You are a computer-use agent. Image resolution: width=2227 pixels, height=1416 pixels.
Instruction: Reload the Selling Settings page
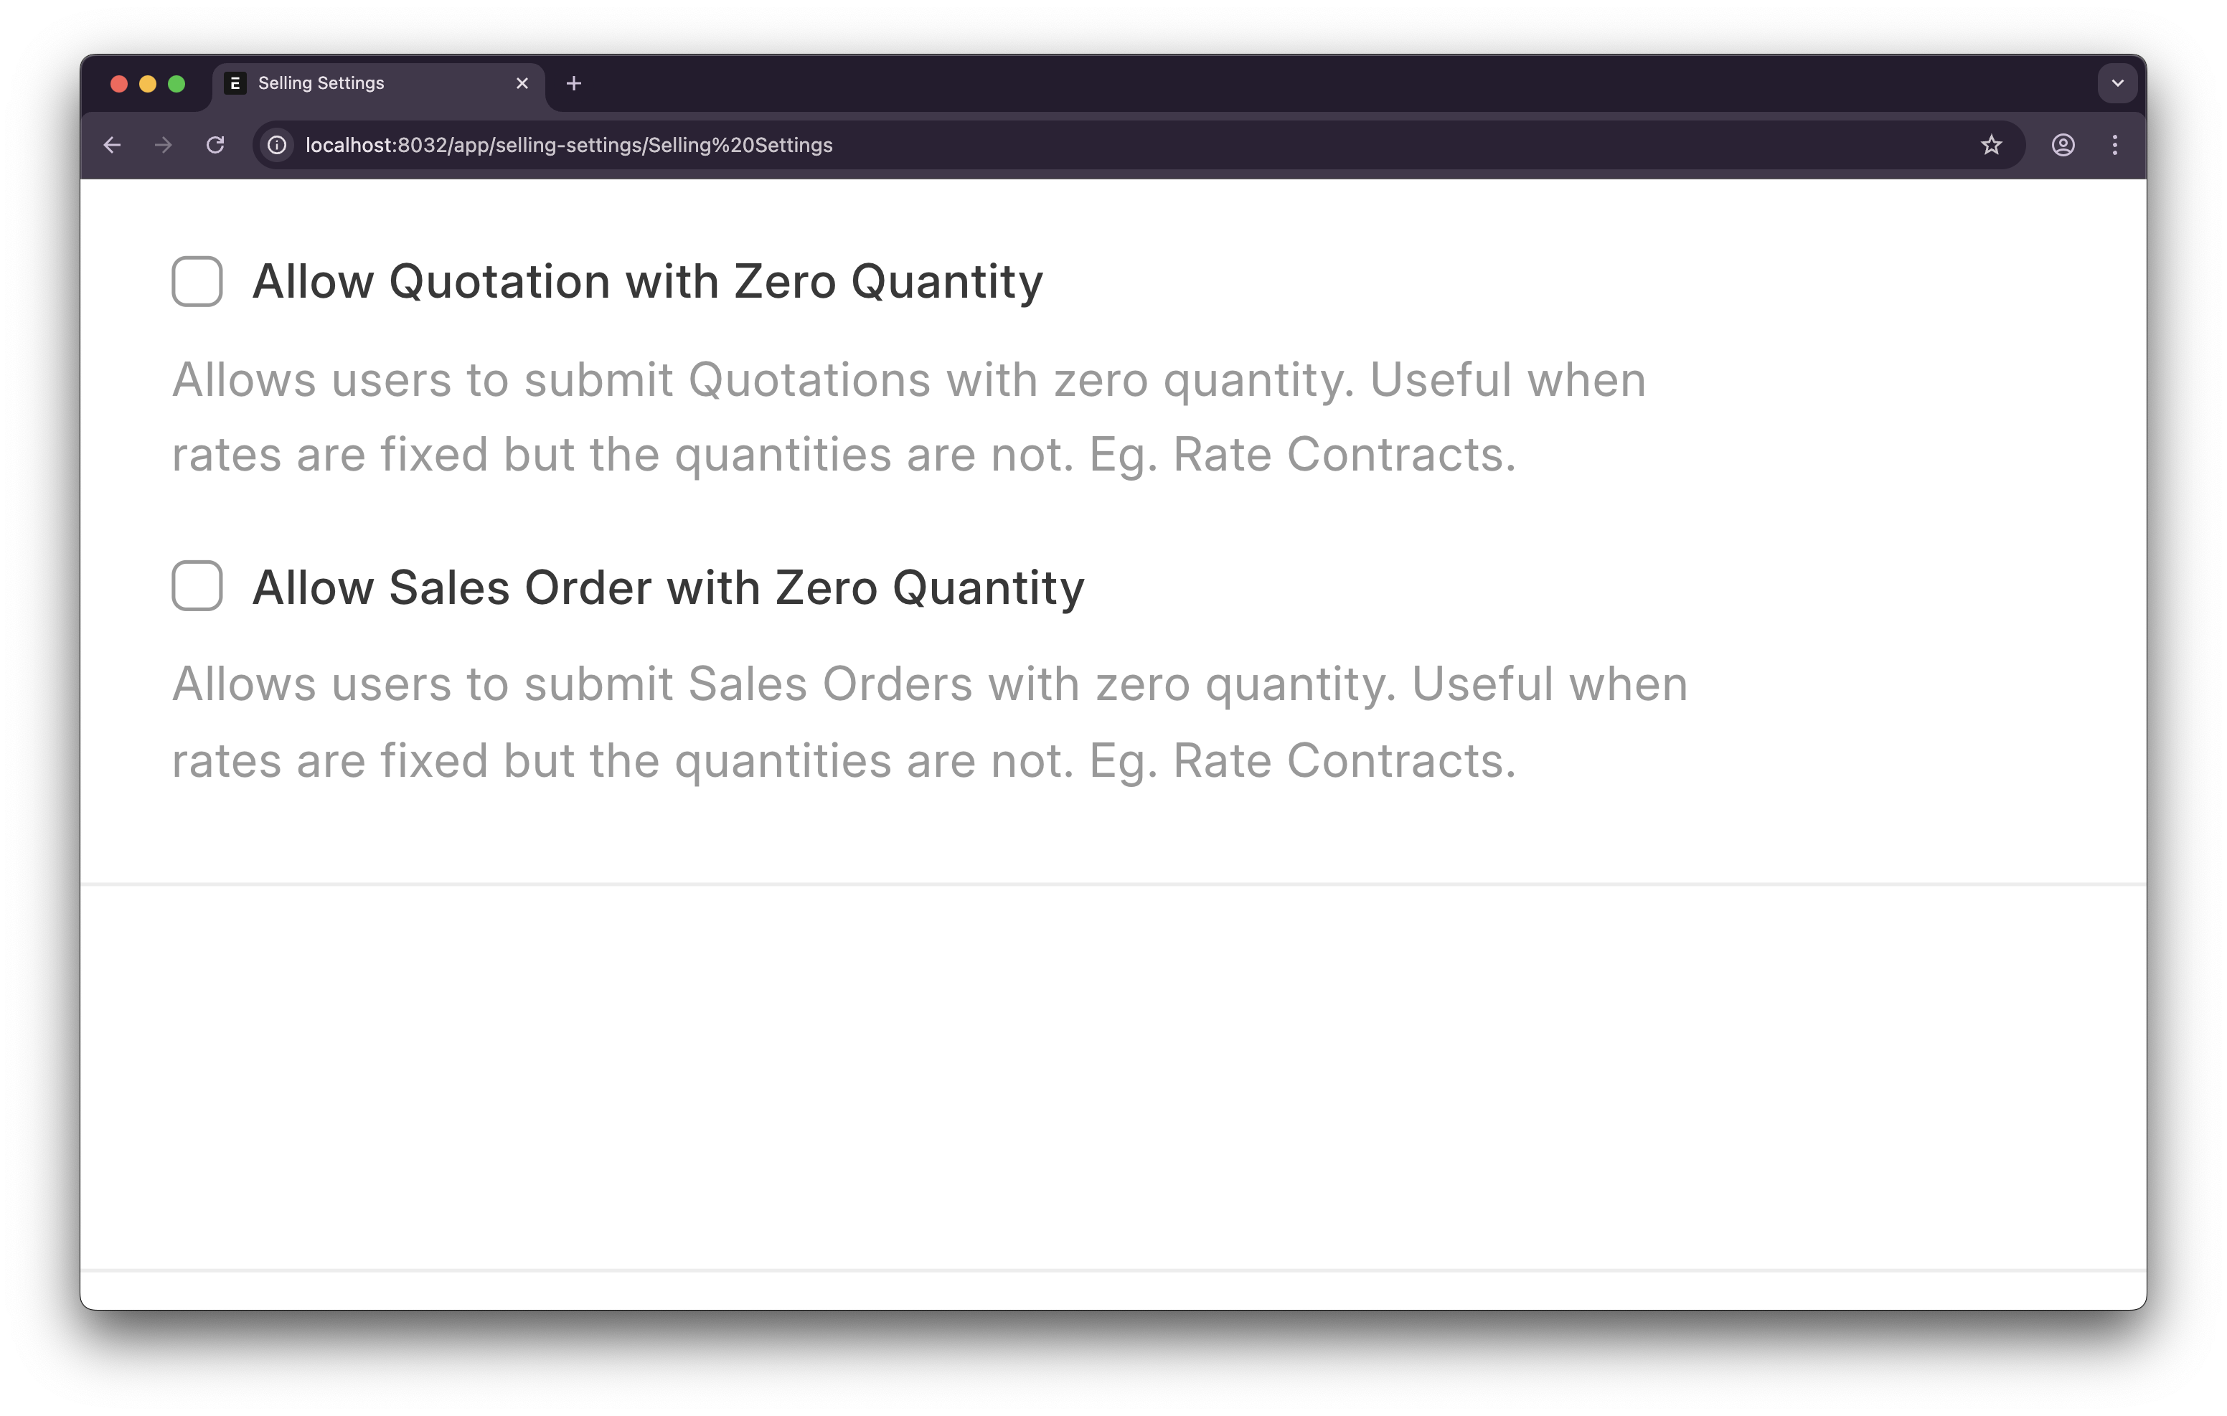(x=215, y=145)
